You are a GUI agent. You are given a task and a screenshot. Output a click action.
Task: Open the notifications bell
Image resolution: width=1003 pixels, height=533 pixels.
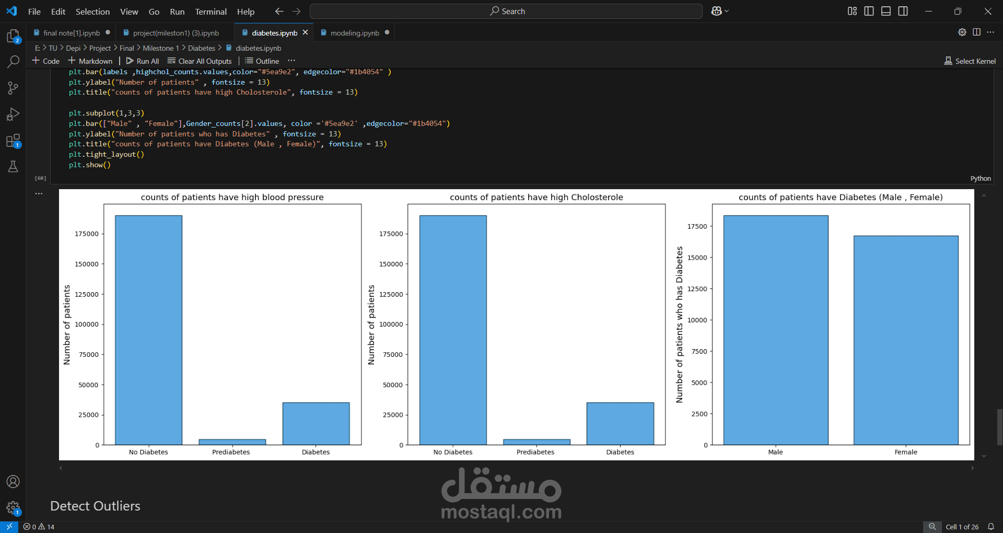tap(991, 527)
